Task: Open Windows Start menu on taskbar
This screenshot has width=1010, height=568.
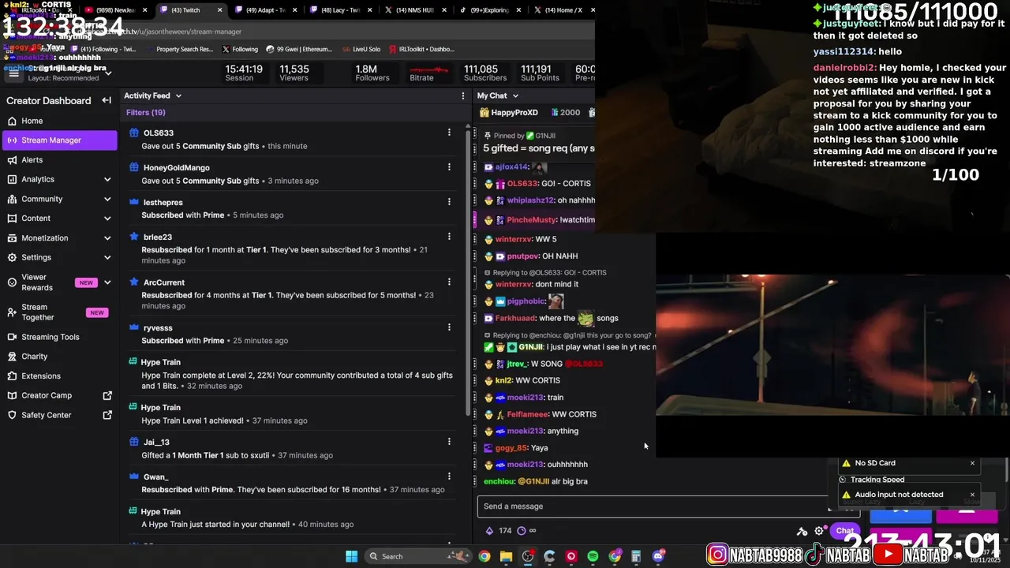Action: [351, 556]
